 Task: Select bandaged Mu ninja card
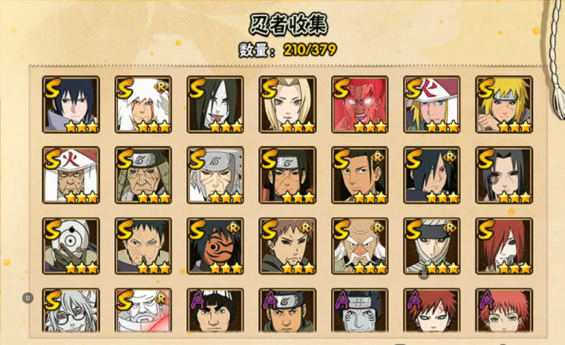click(x=432, y=246)
